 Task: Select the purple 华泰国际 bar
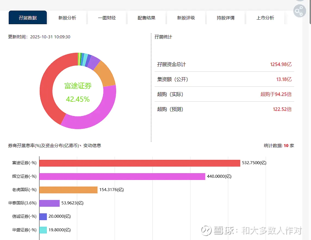50,203
